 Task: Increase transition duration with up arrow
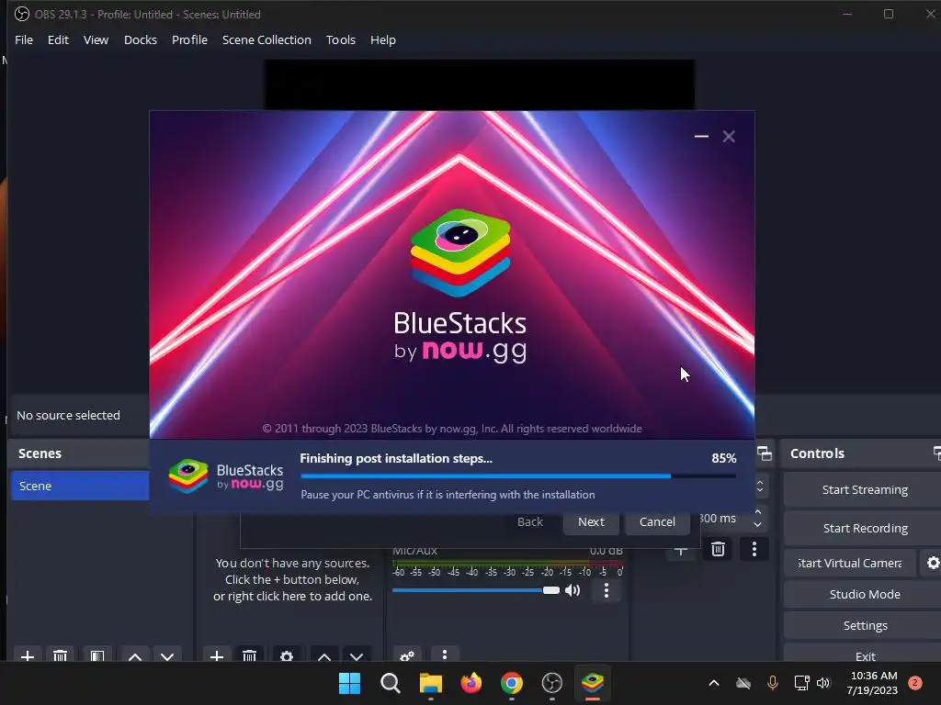pos(758,512)
